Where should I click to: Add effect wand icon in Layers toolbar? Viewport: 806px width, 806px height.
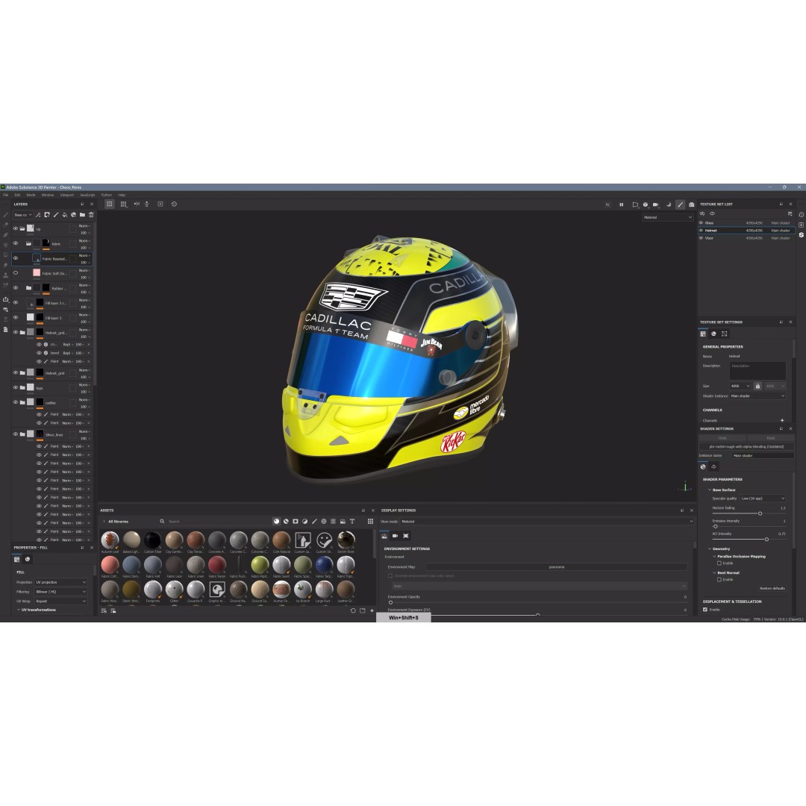[x=38, y=215]
